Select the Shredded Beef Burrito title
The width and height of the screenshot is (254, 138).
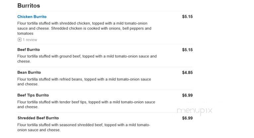coord(38,118)
